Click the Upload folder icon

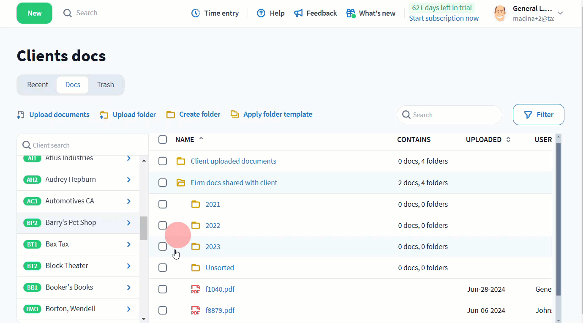[104, 115]
